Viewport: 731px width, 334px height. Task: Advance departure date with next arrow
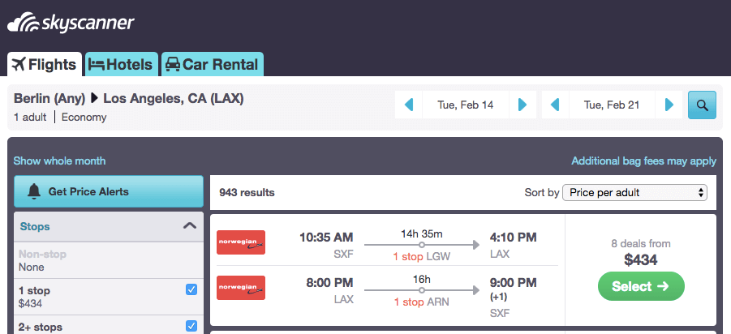click(522, 105)
